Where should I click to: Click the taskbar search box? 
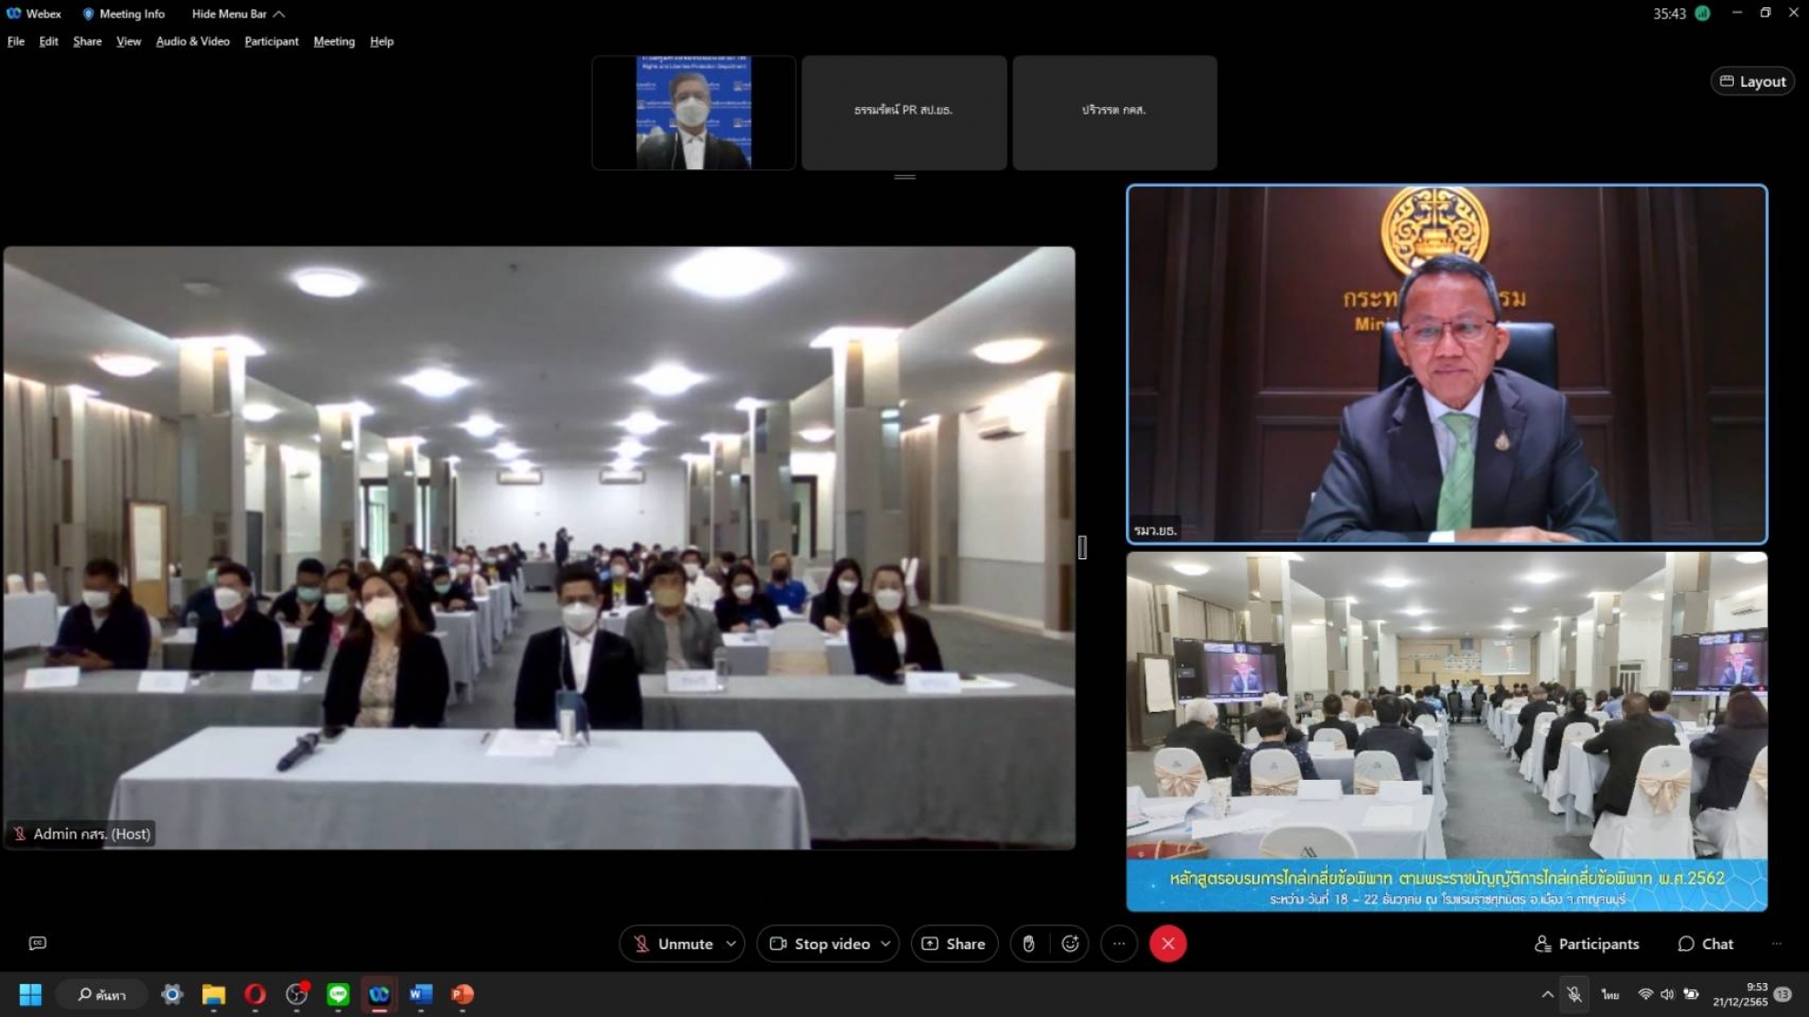click(x=102, y=994)
